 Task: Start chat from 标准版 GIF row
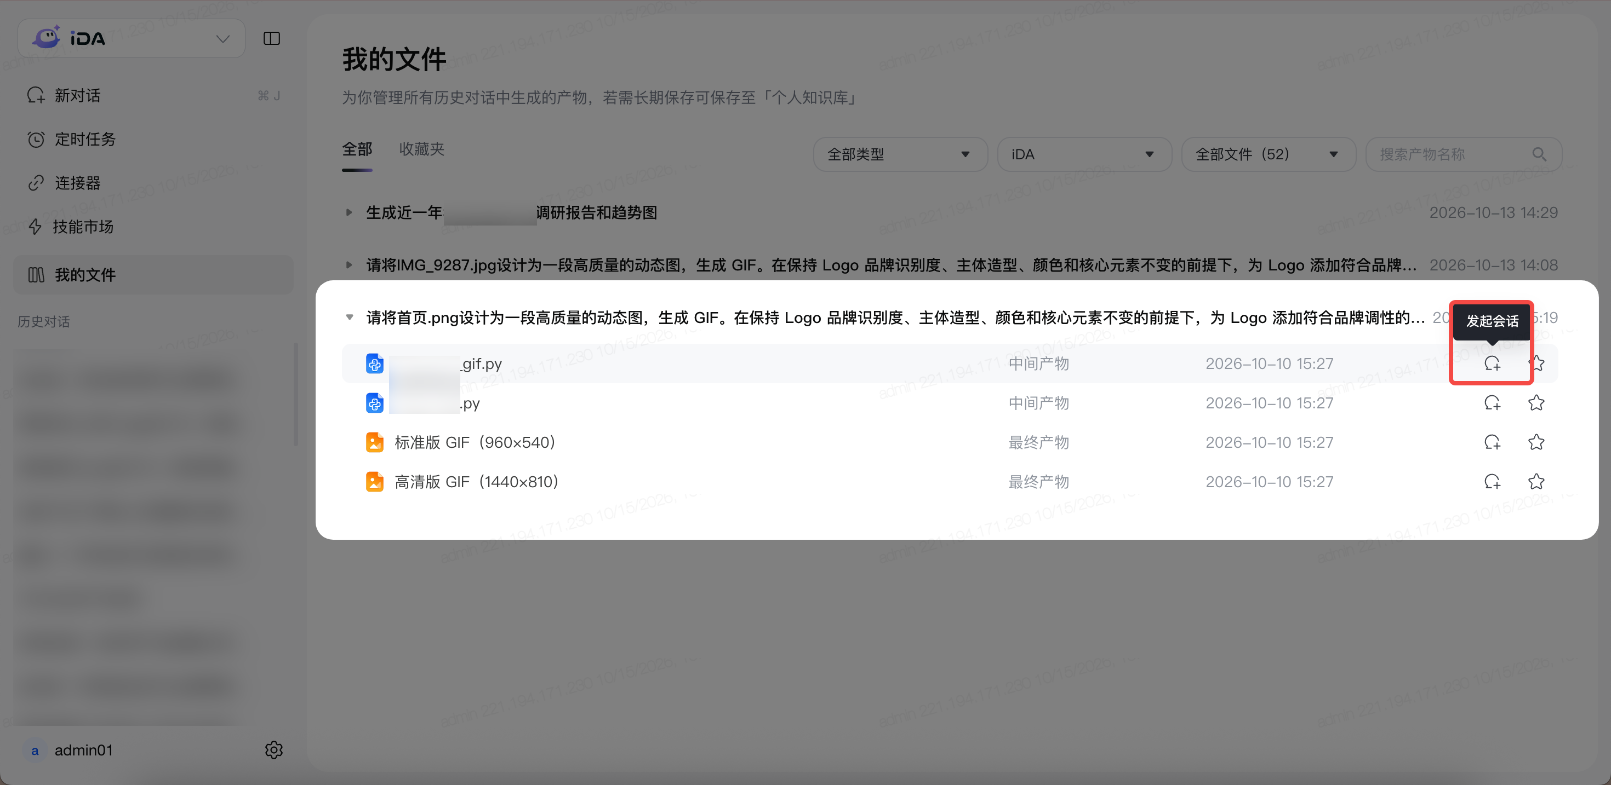click(1492, 442)
